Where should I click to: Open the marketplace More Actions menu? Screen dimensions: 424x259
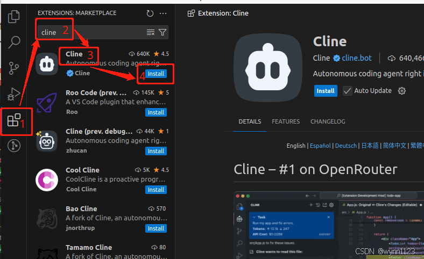pos(163,13)
